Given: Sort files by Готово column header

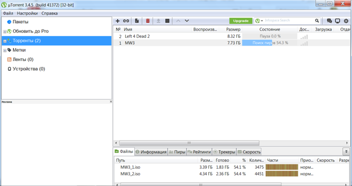Looking at the screenshot, I should 222,160.
